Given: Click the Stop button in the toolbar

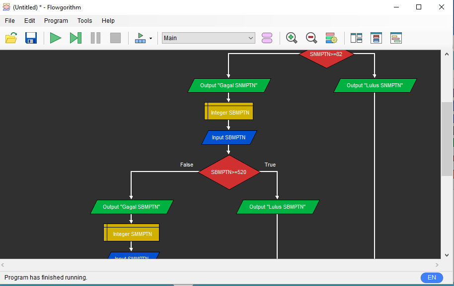Looking at the screenshot, I should tap(115, 38).
